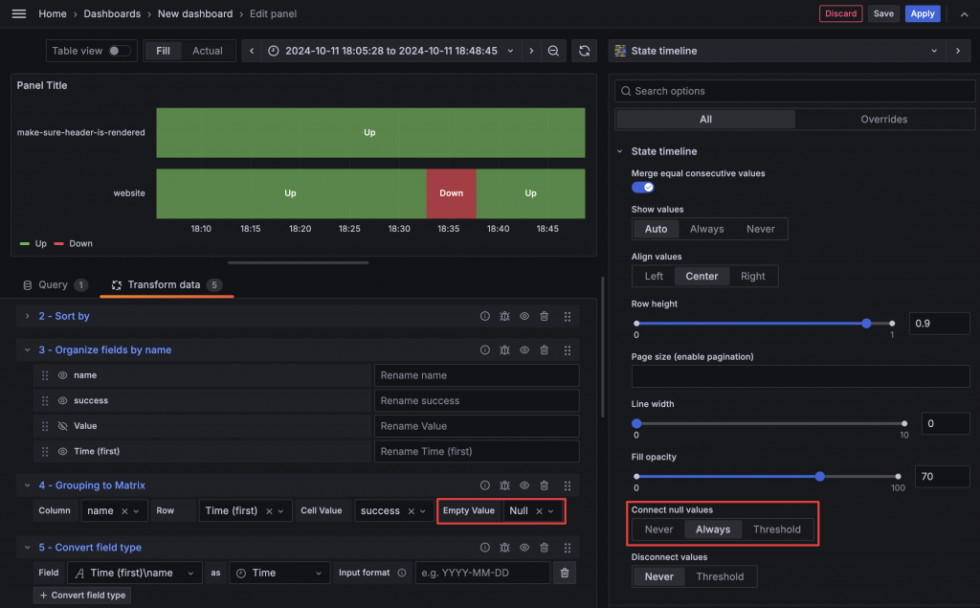Image resolution: width=980 pixels, height=608 pixels.
Task: Set Disconnect values to Threshold
Action: [720, 576]
